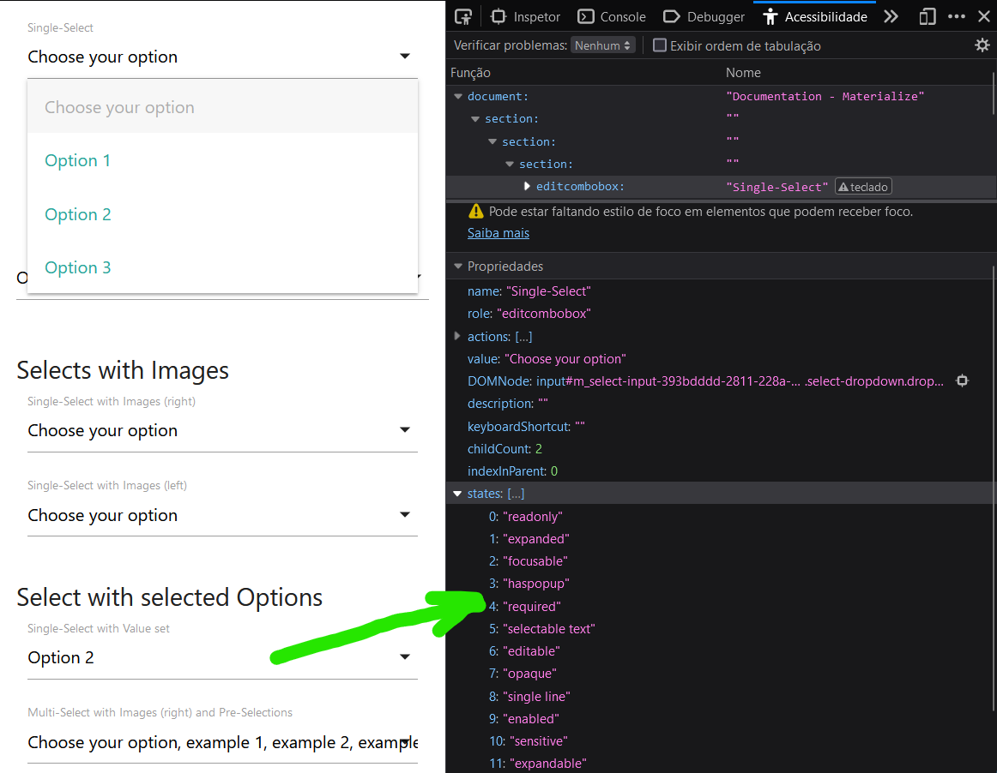This screenshot has height=773, width=997.
Task: Open responsive design mode icon
Action: (x=927, y=16)
